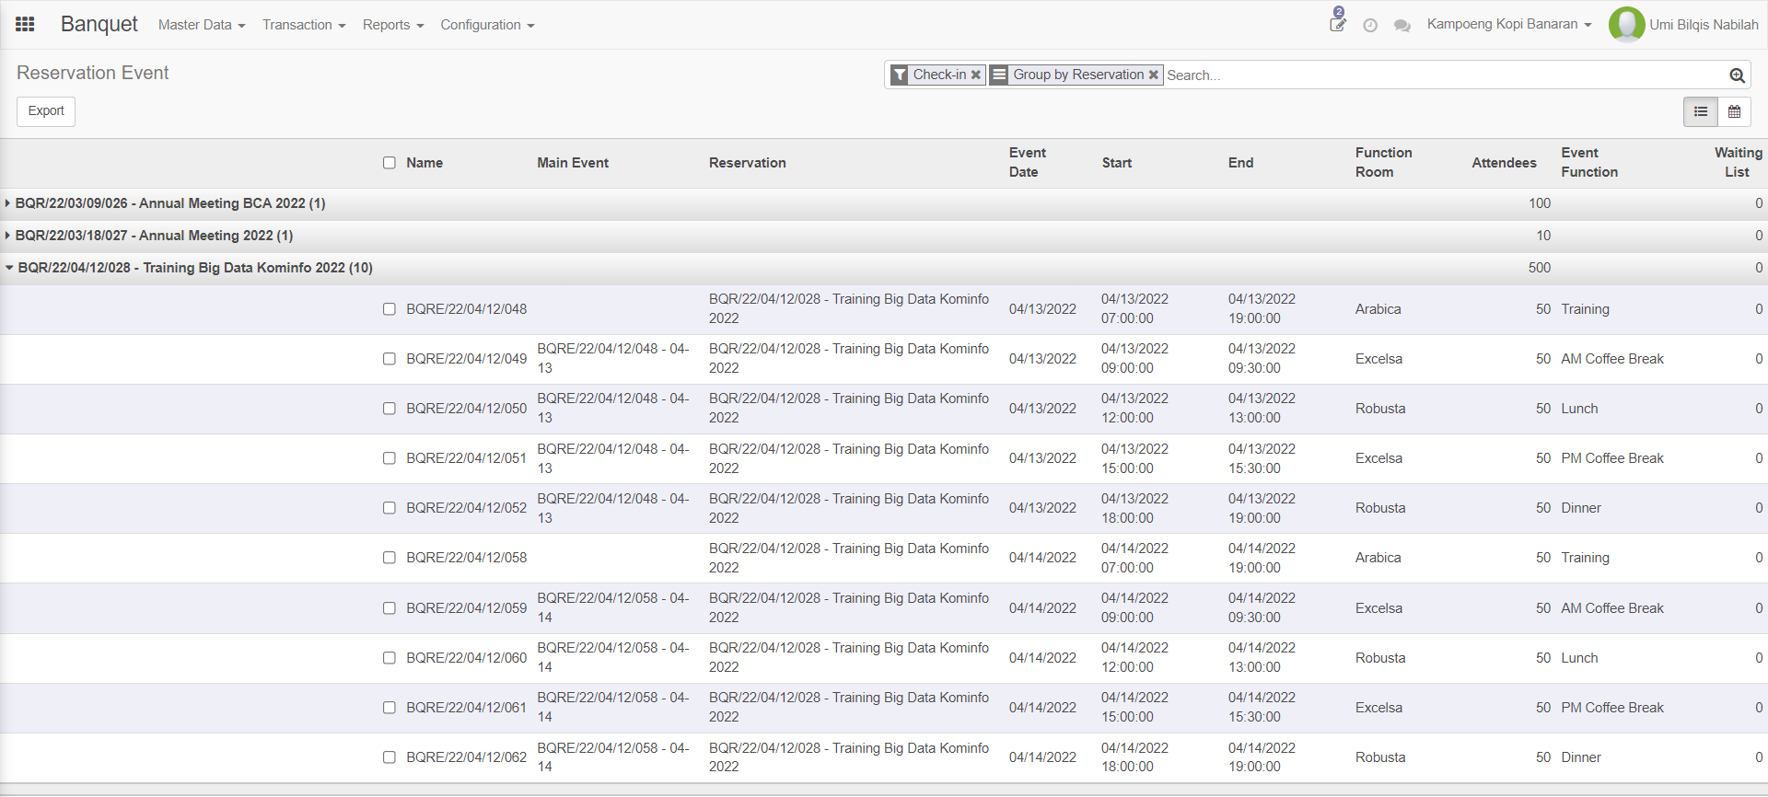Open the Configuration menu
1768x797 pixels.
coord(487,25)
